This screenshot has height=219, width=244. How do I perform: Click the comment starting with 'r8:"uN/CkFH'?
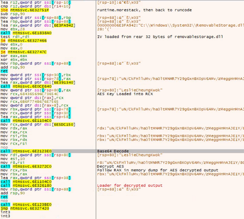[170, 162]
